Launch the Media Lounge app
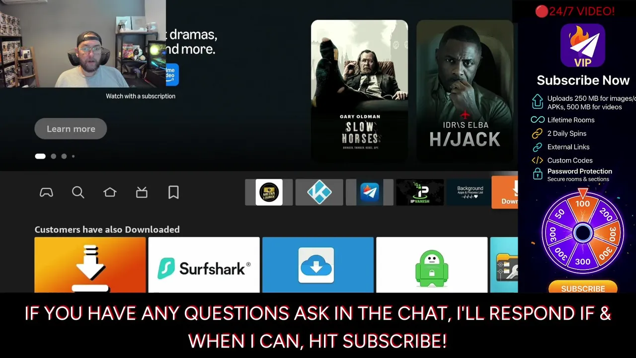636x358 pixels. [x=269, y=192]
